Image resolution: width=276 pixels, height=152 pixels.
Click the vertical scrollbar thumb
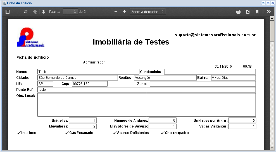click(x=272, y=31)
